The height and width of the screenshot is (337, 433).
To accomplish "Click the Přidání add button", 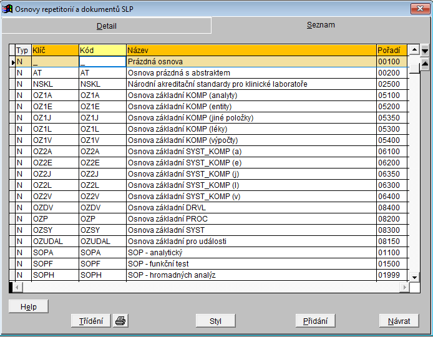I will (x=315, y=321).
